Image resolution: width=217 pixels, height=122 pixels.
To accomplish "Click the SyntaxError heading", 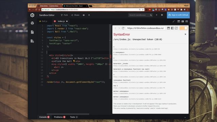I will tap(122, 35).
